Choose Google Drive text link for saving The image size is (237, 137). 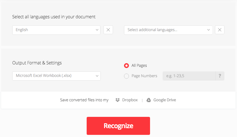pos(164,100)
